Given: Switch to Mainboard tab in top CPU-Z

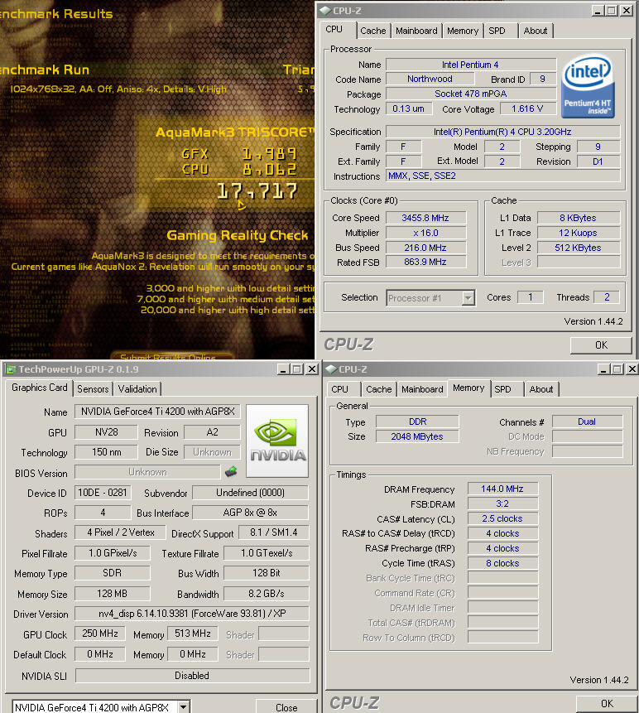Looking at the screenshot, I should pos(416,31).
